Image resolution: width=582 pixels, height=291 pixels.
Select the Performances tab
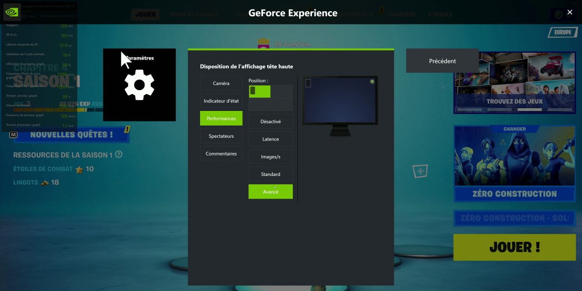(221, 119)
